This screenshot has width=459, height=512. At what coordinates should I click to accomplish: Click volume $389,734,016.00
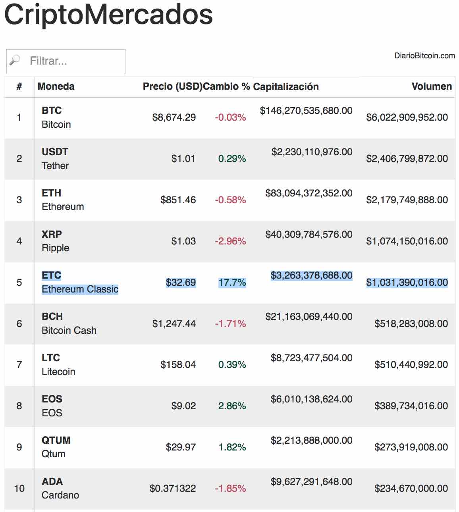[411, 406]
